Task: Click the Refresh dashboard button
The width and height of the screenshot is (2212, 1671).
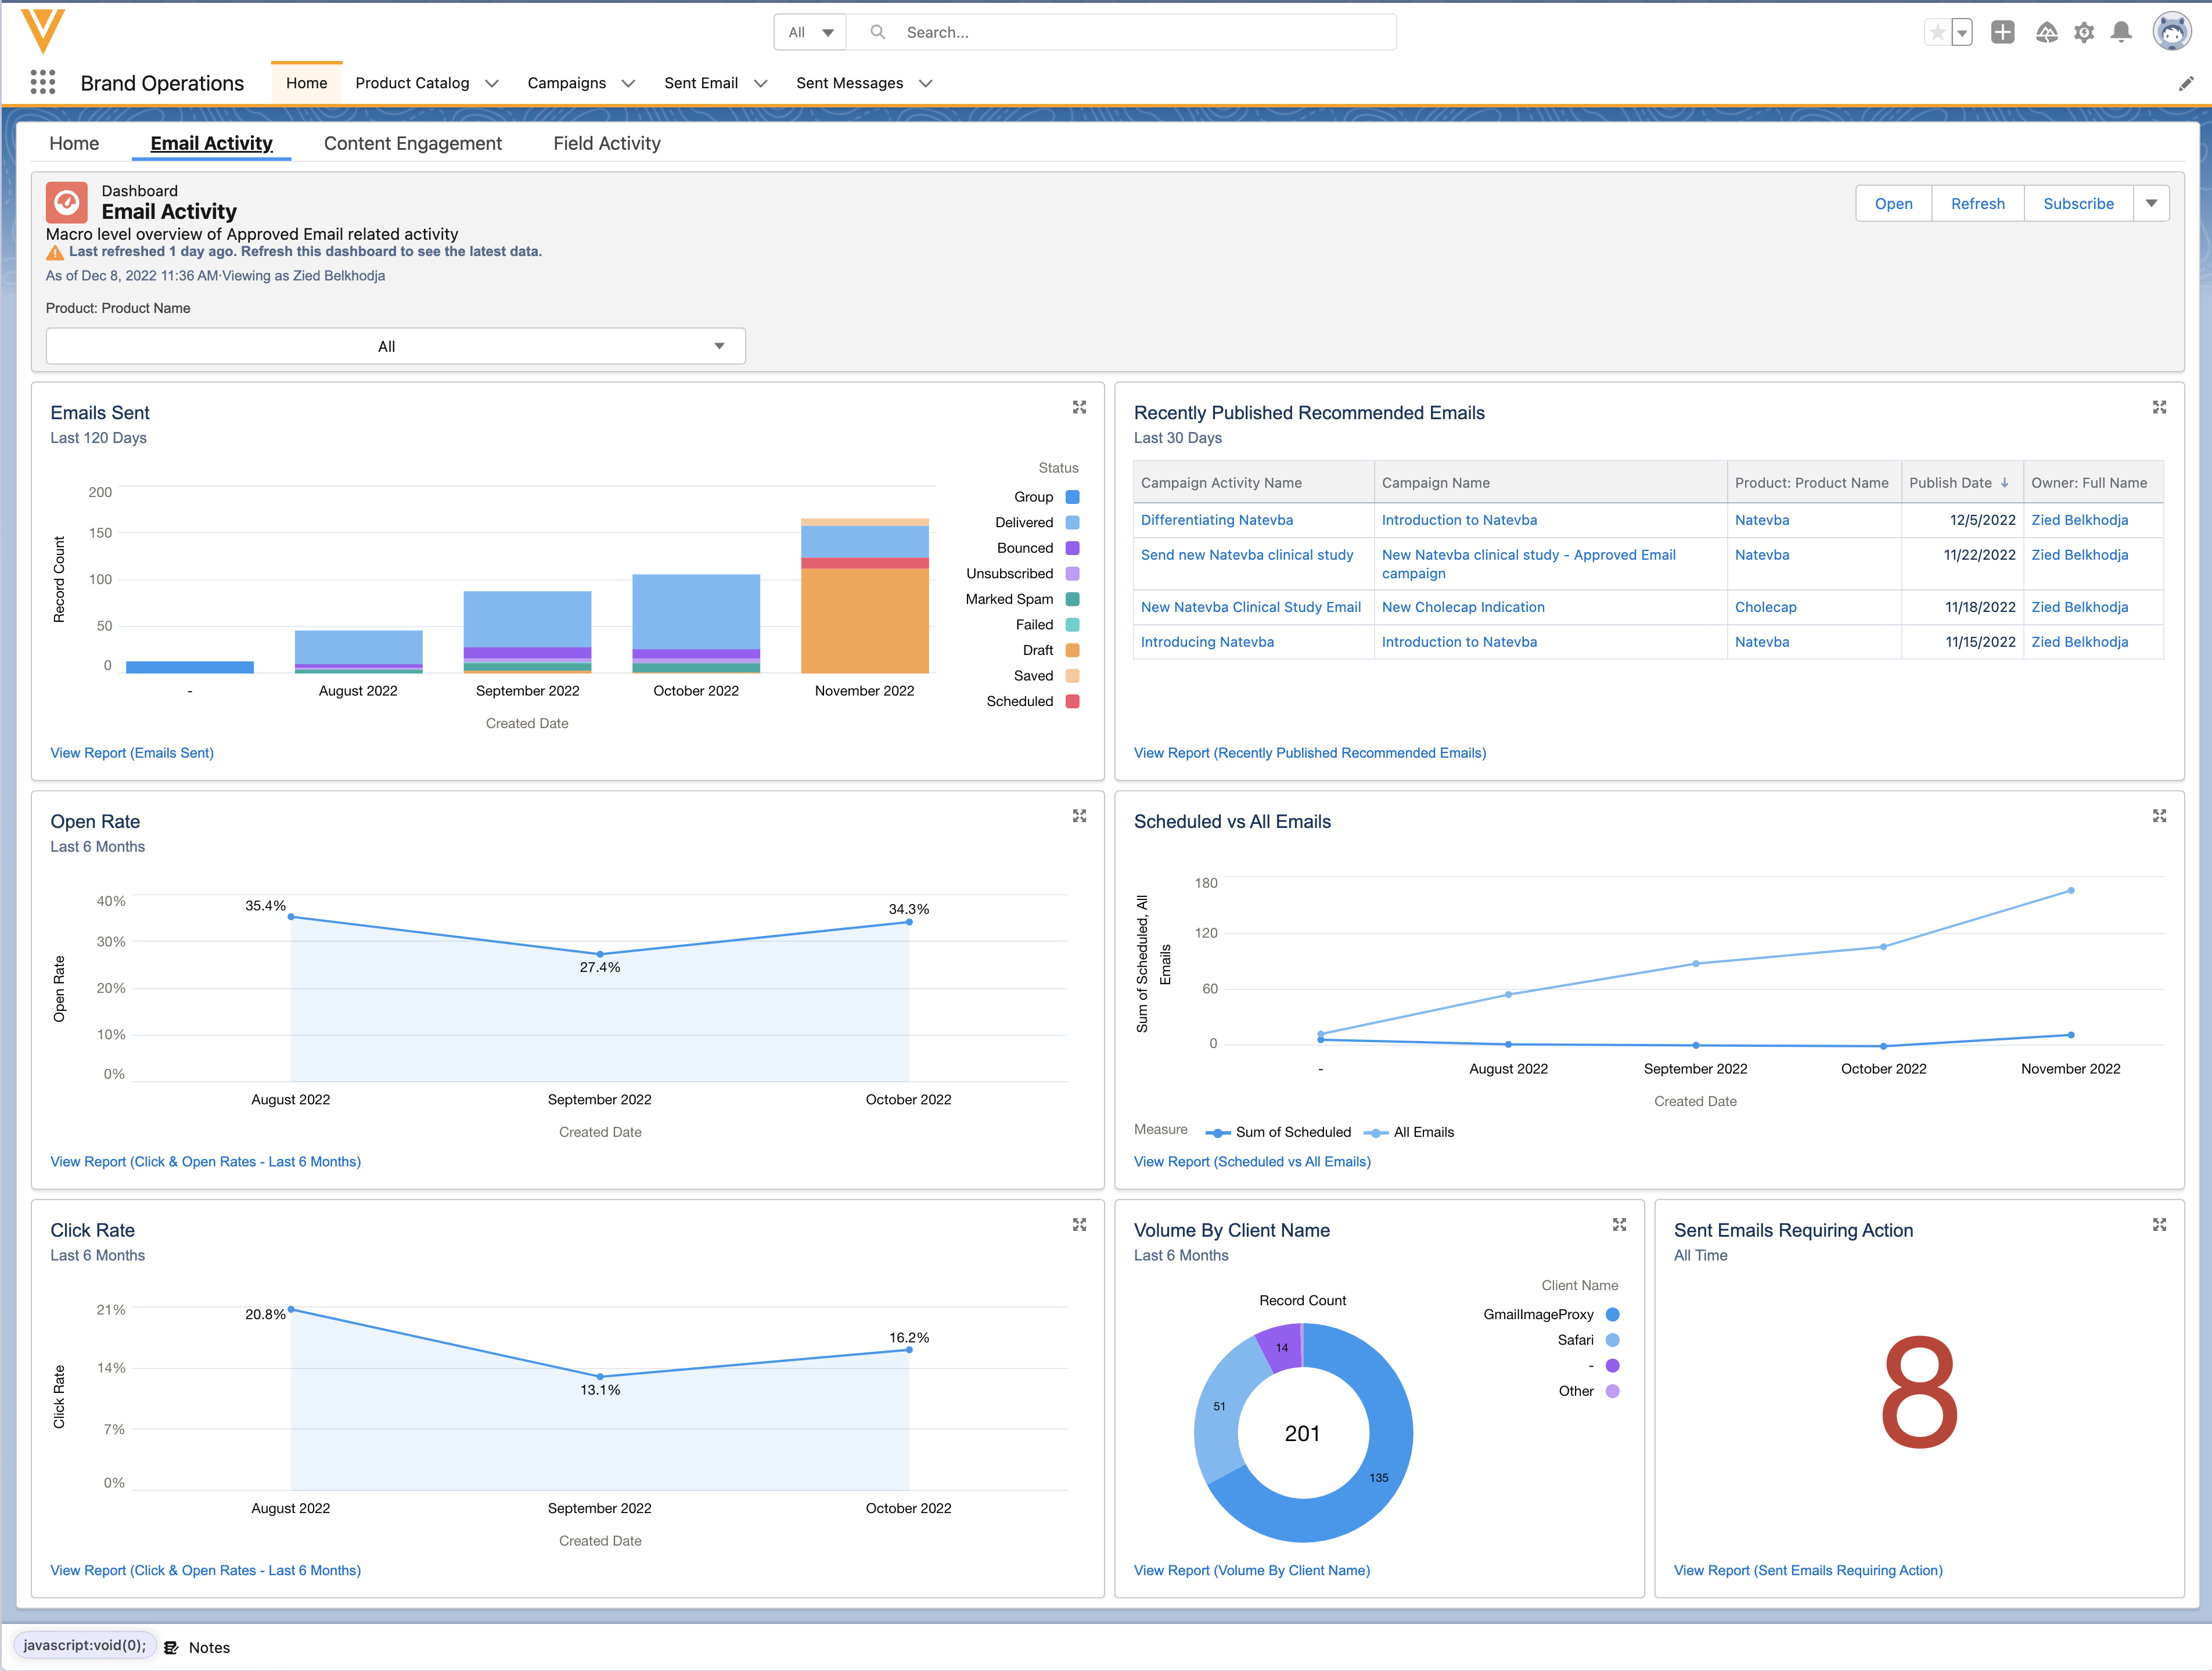Action: (1977, 203)
